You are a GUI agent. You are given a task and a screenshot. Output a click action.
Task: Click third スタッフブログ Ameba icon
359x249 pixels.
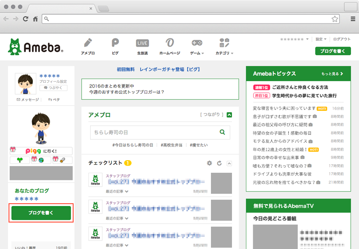tap(96, 234)
